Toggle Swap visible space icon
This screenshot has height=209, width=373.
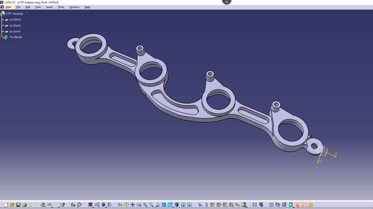pos(190,205)
